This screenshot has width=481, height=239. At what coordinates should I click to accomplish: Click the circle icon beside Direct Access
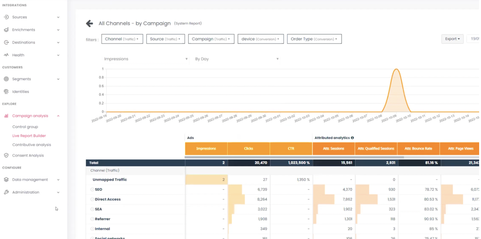[92, 199]
